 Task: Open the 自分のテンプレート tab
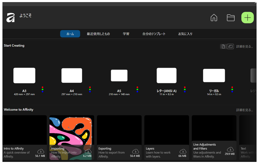point(154,34)
